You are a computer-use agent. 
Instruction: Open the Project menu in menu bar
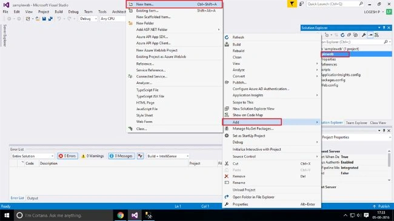44,12
